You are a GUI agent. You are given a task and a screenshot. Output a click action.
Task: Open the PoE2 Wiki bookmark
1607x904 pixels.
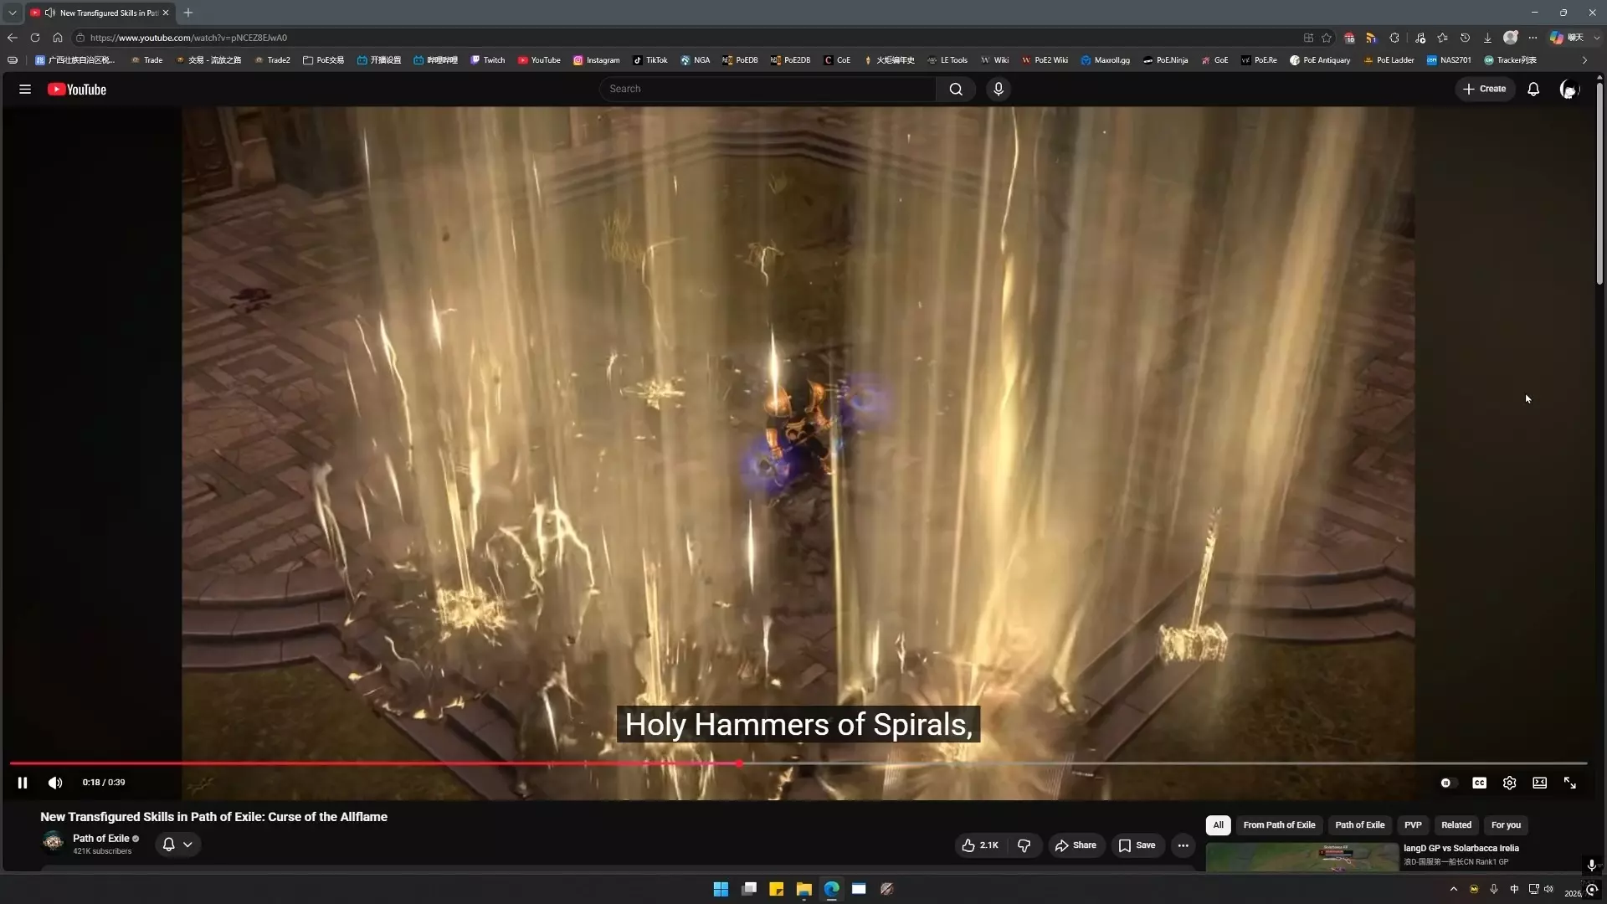coord(1045,60)
